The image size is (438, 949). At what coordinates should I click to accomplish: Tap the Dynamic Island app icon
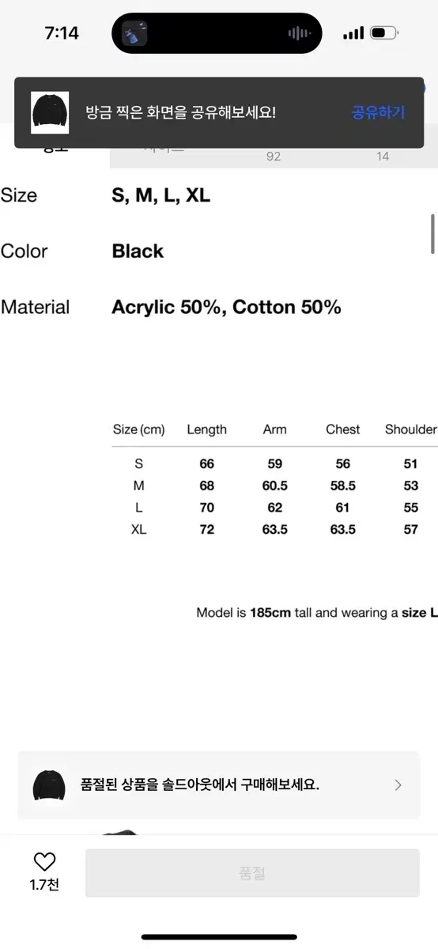click(134, 34)
